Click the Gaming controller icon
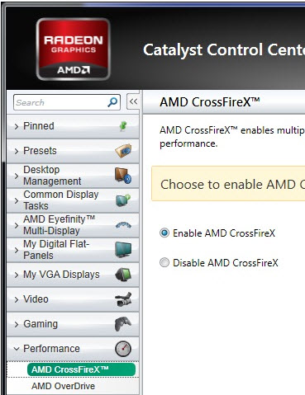This screenshot has height=395, width=305. [123, 324]
